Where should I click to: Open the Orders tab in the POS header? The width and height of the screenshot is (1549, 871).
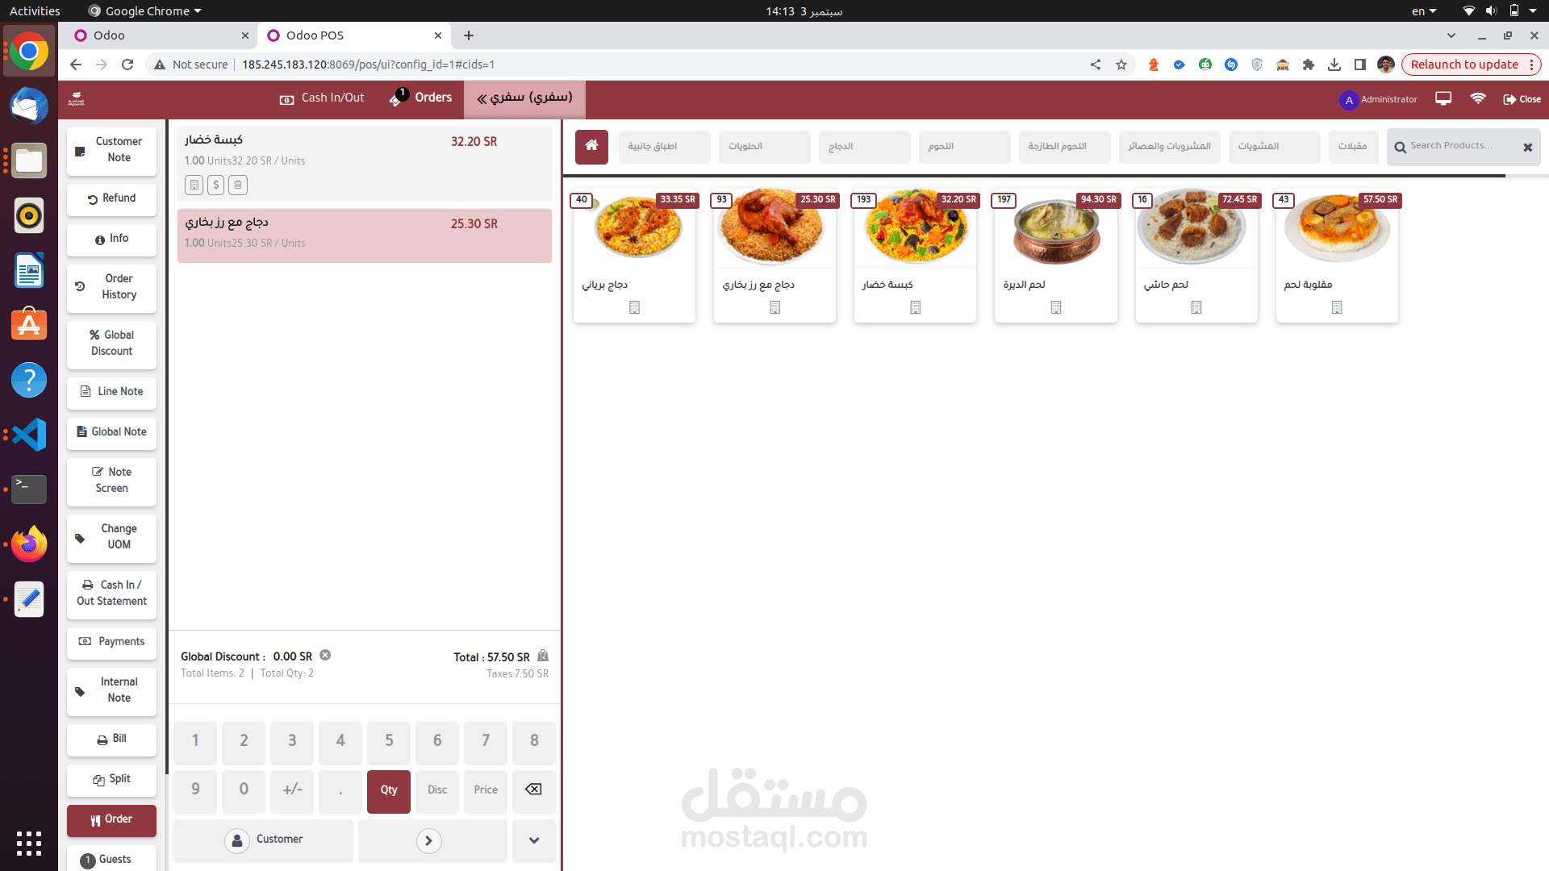click(x=422, y=98)
